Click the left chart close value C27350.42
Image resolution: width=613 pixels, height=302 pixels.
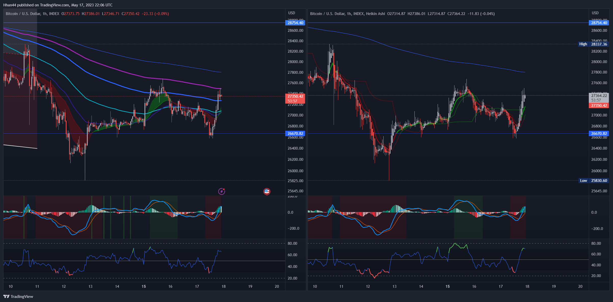131,14
